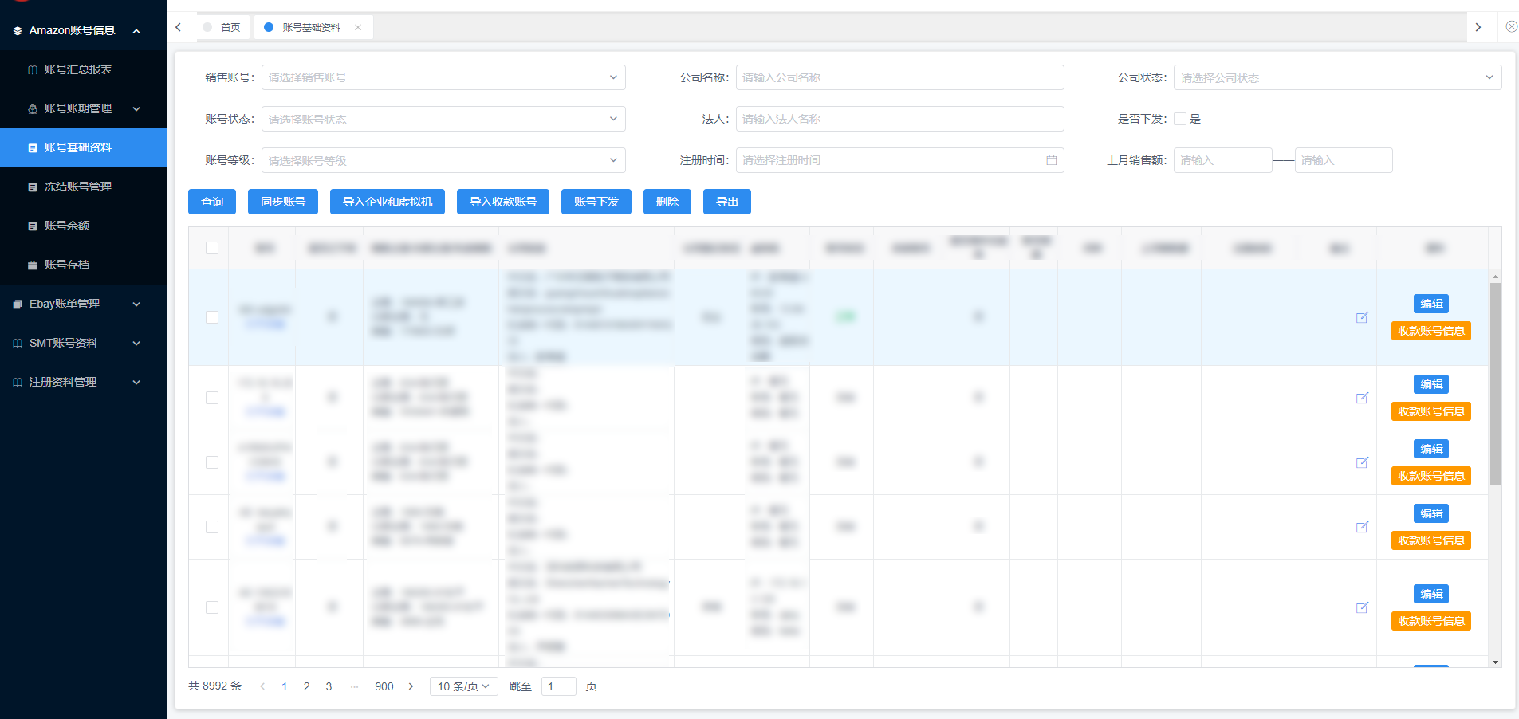Check the first table row checkbox

[212, 317]
